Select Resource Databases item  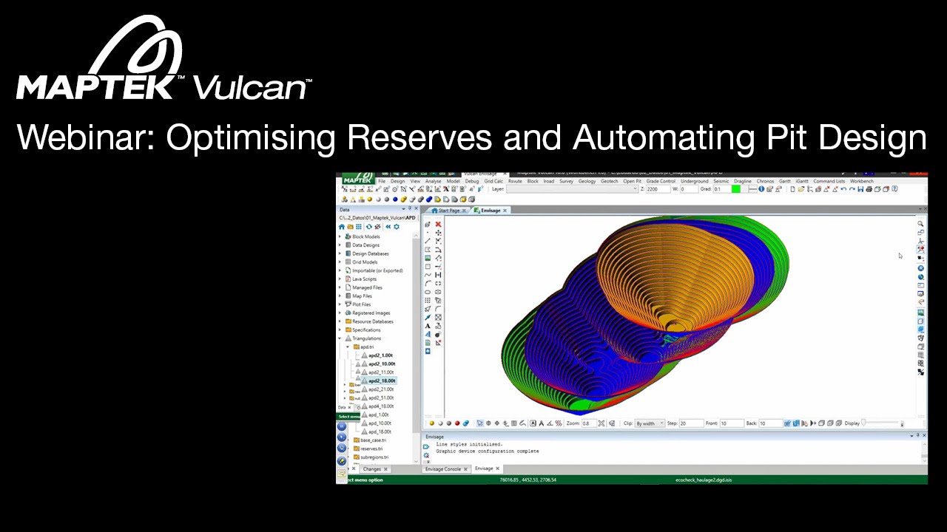click(x=373, y=321)
